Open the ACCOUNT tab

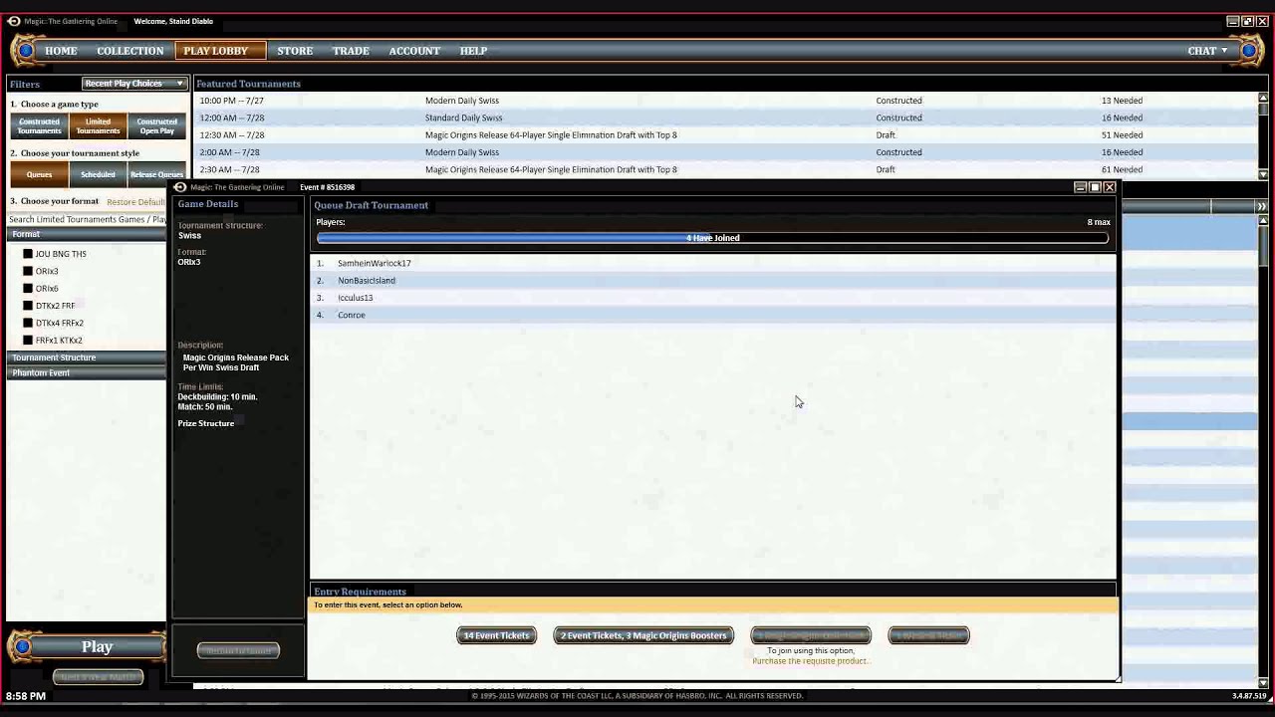point(414,51)
